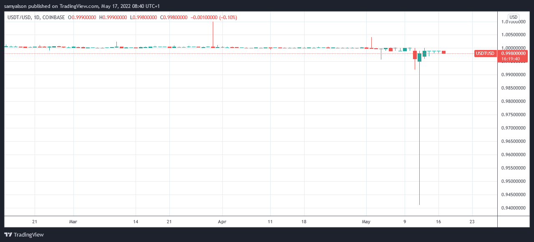Click the countdown timer 16:19:40
534x242 pixels.
click(511, 59)
